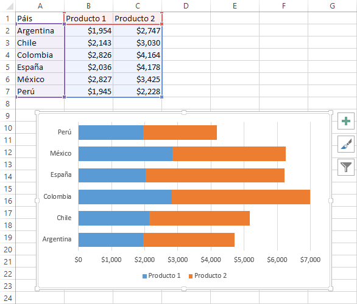Select column E header

[x=235, y=6]
